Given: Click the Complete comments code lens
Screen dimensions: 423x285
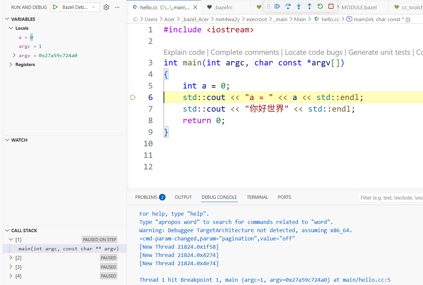Looking at the screenshot, I should coord(245,52).
